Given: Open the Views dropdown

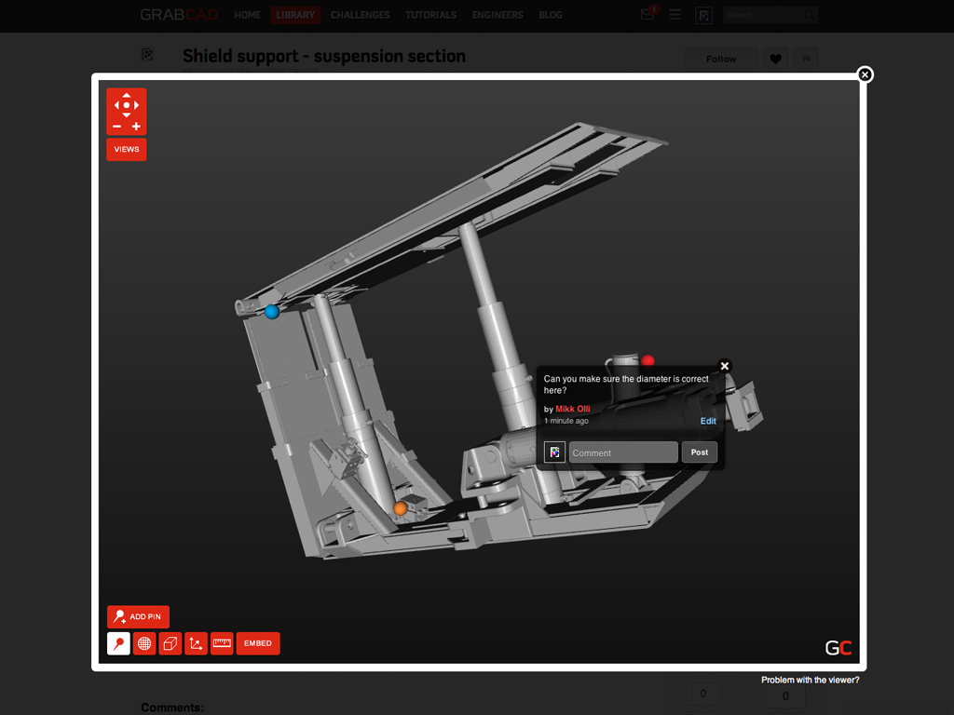Looking at the screenshot, I should [x=127, y=149].
